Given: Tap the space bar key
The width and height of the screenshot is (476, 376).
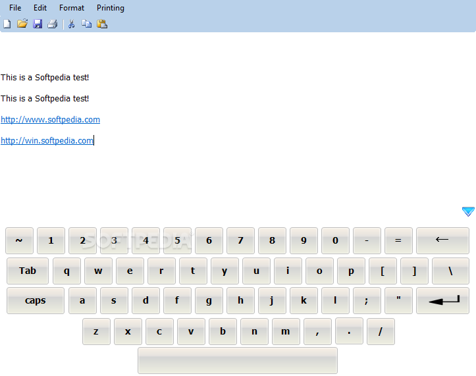Looking at the screenshot, I should [238, 360].
